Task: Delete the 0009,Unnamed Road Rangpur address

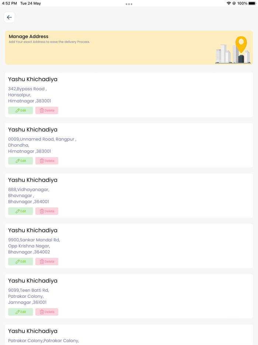Action: tap(47, 161)
